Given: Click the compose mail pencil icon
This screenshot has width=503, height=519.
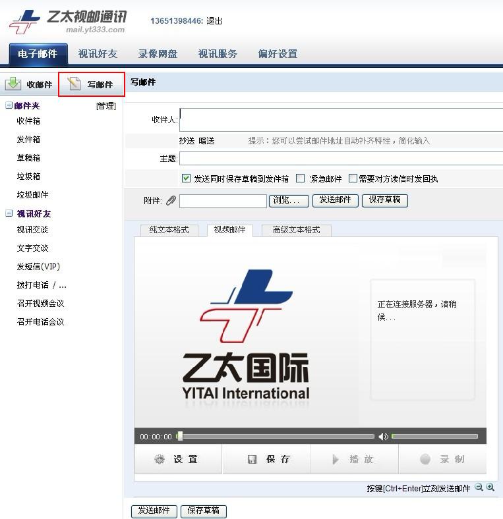Looking at the screenshot, I should (x=74, y=84).
